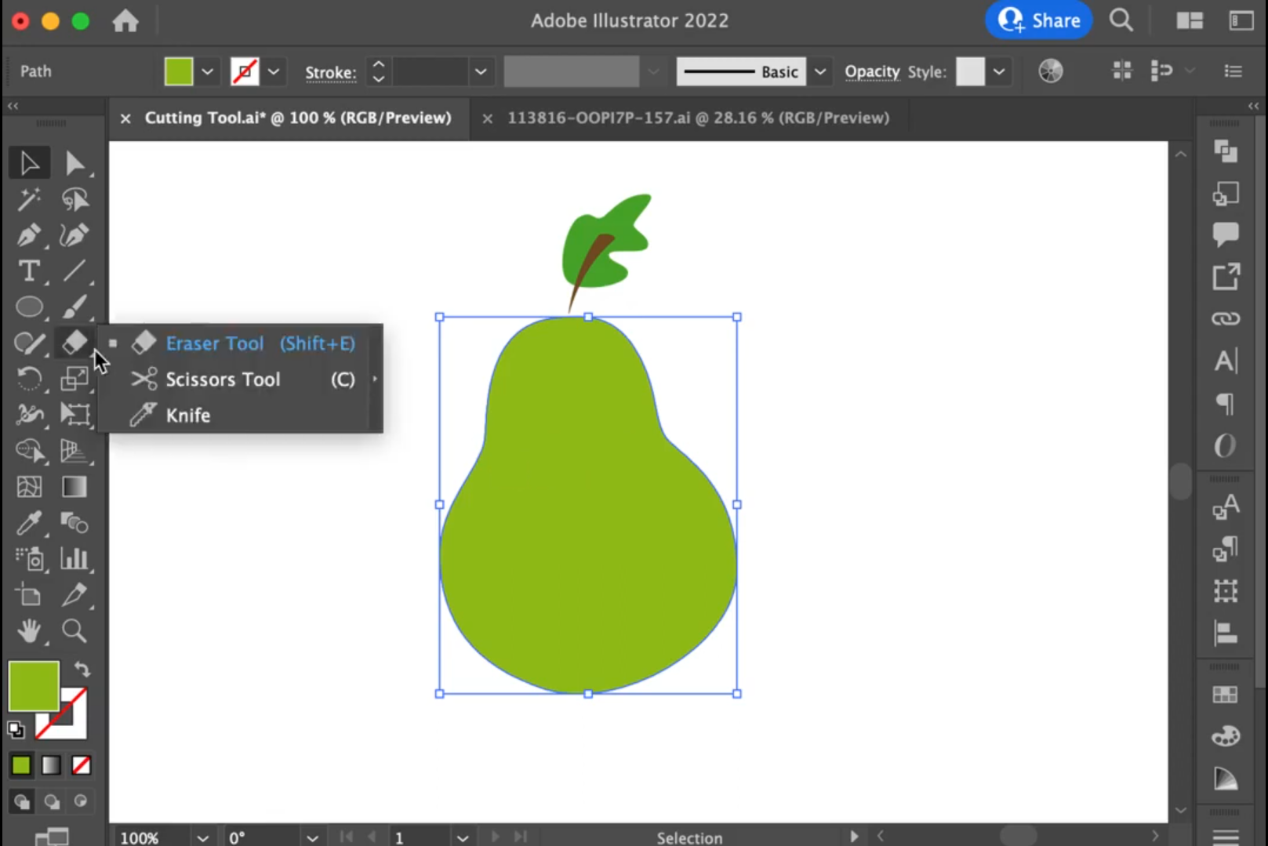Expand the Basic brush definition dropdown
1268x846 pixels.
tap(819, 72)
